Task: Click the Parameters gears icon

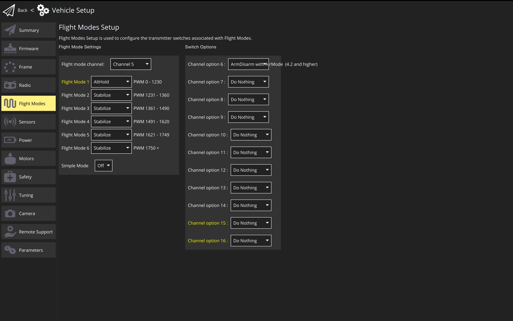Action: click(x=10, y=250)
